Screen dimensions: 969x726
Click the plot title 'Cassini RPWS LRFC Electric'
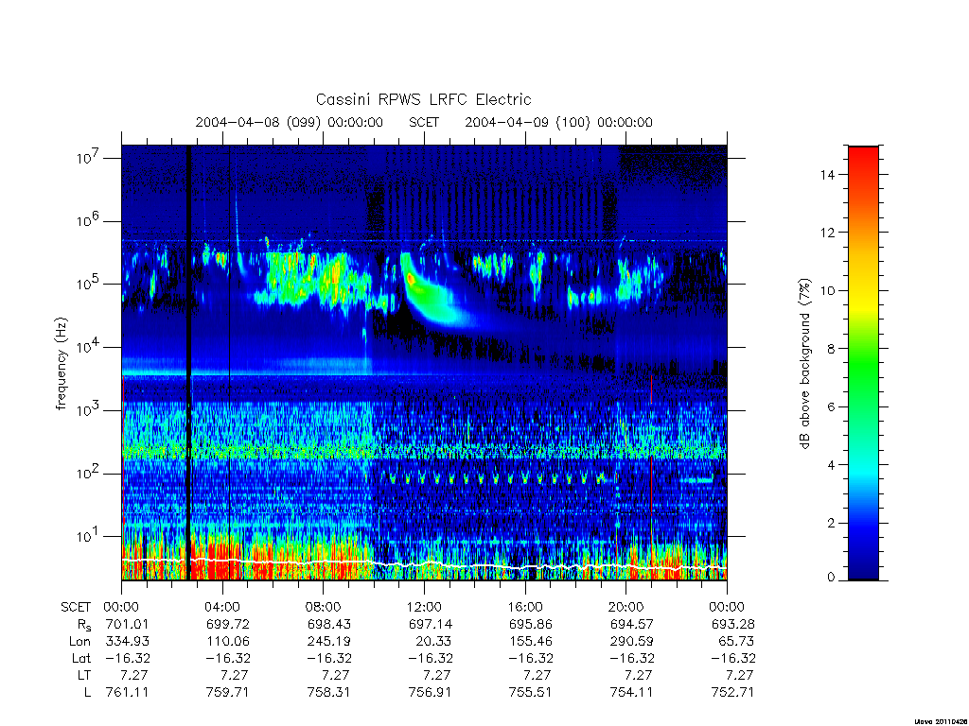point(423,99)
